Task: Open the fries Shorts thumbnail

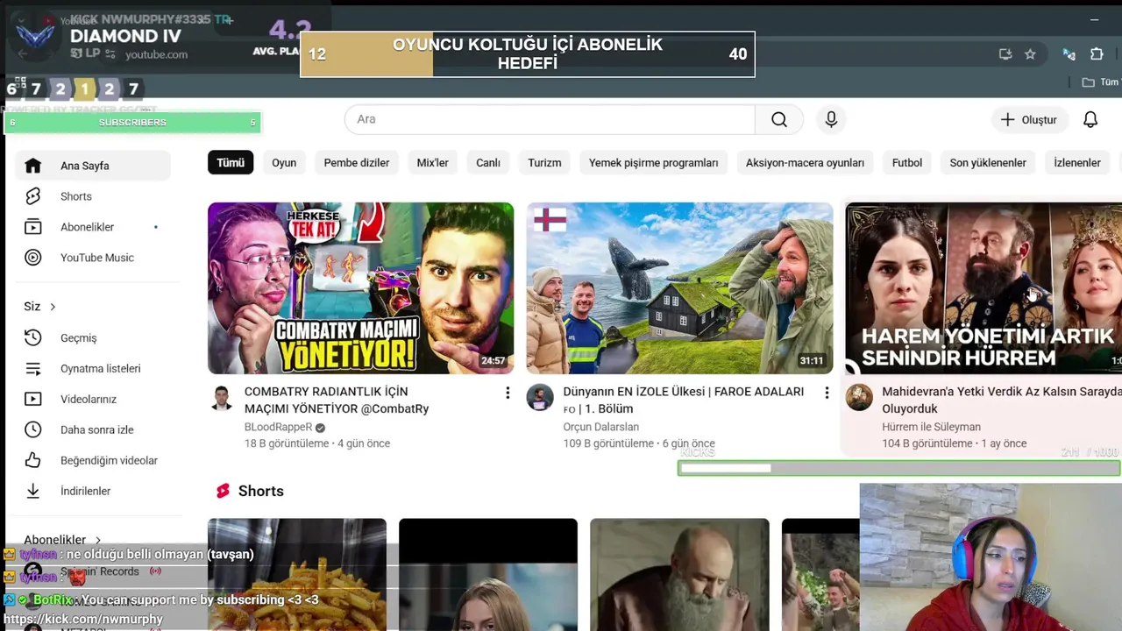Action: (297, 574)
